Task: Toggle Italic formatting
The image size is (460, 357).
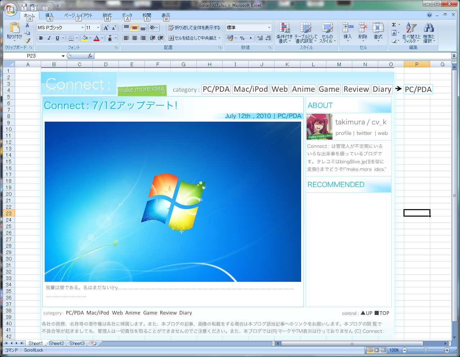Action: (x=49, y=38)
